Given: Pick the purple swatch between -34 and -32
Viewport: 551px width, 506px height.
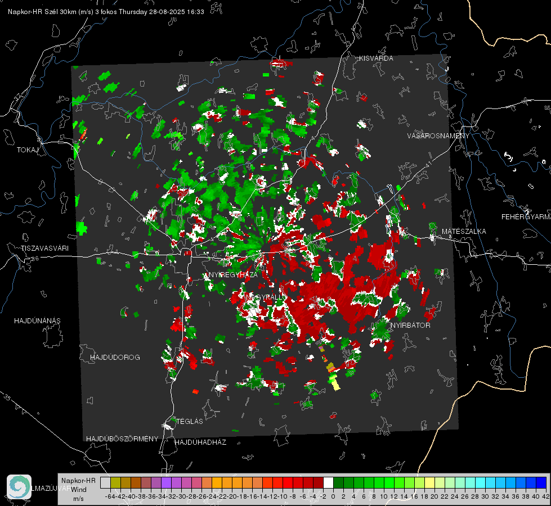Looking at the screenshot, I should click(x=166, y=482).
